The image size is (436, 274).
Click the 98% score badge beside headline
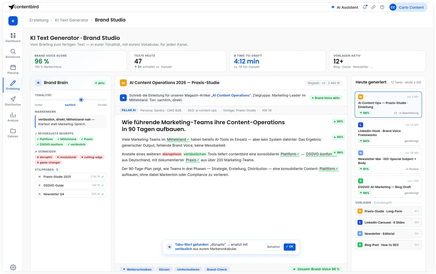pos(338,121)
